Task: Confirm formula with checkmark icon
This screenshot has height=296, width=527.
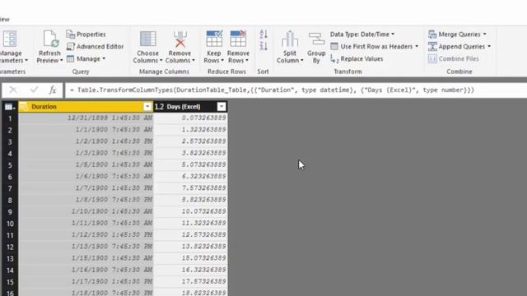Action: (34, 90)
